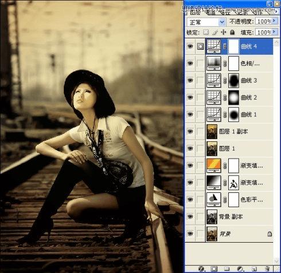The image size is (281, 273).
Task: Select the 曲线 3 curves adjustment thumbnail
Action: click(x=213, y=80)
